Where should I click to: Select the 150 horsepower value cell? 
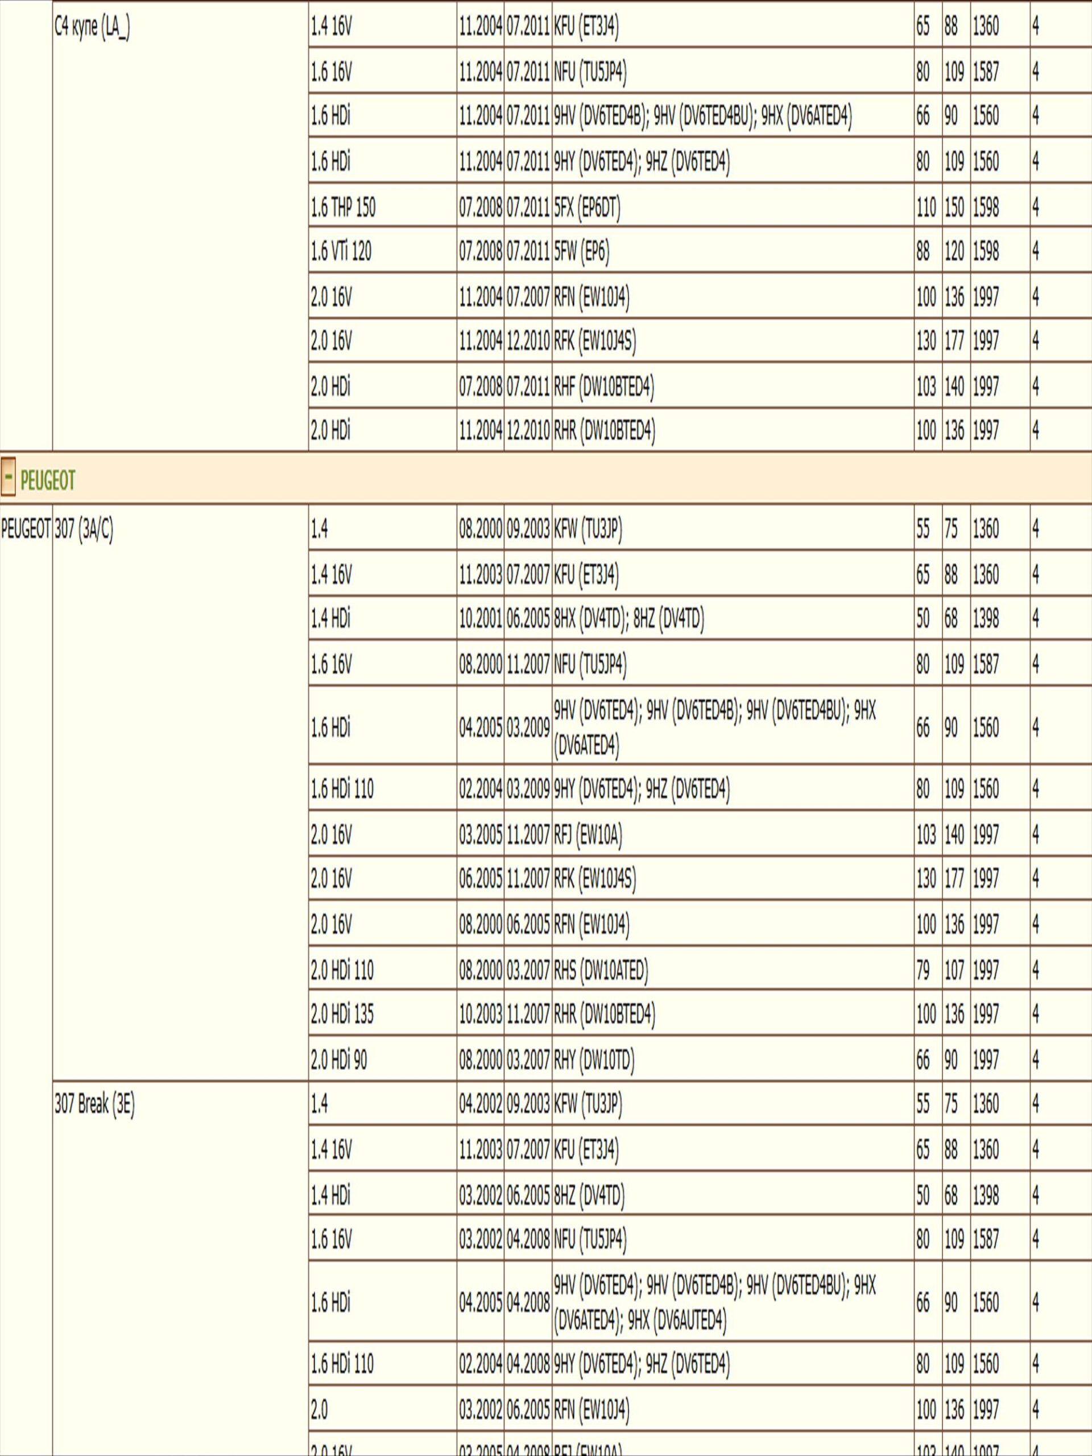tap(954, 208)
